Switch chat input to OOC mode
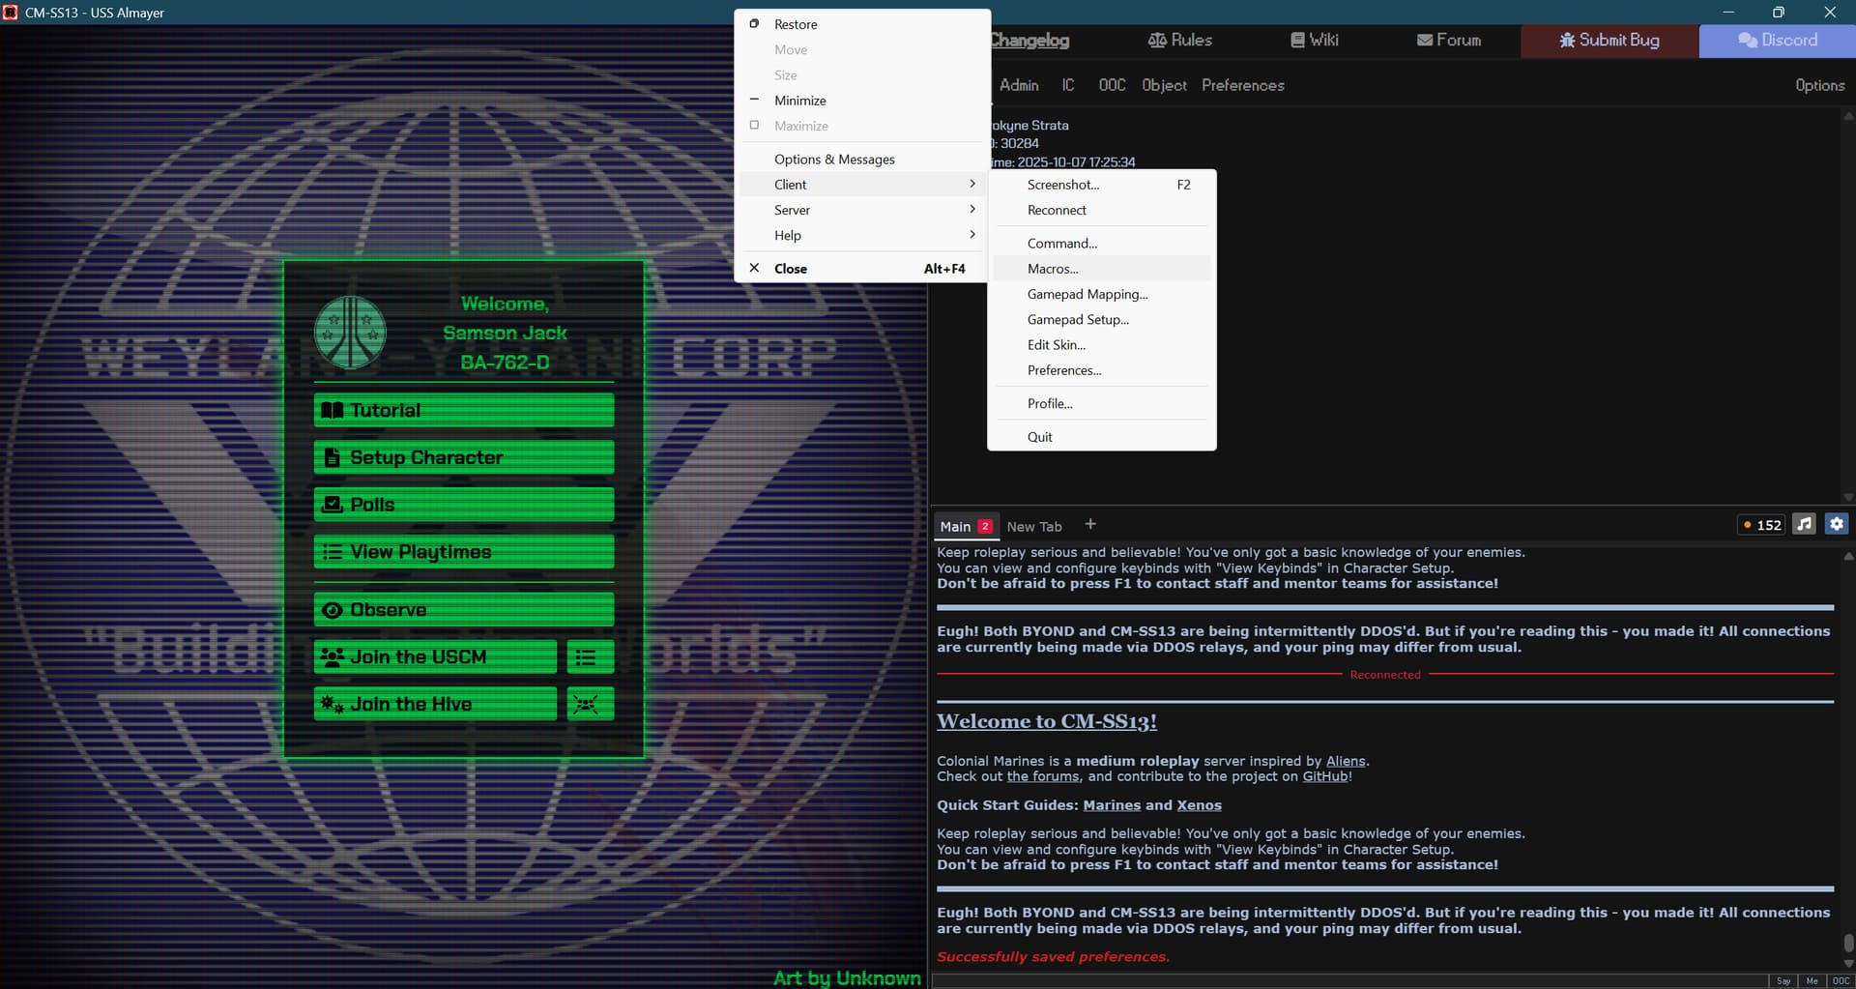This screenshot has width=1856, height=989. 1841,981
